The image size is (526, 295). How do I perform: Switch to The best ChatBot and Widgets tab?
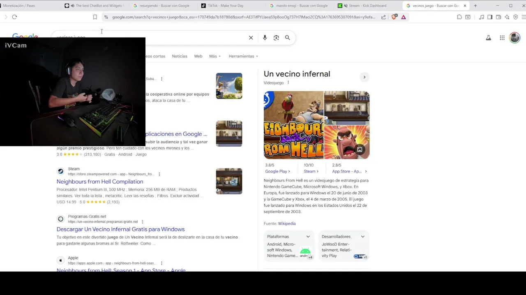pos(96,6)
